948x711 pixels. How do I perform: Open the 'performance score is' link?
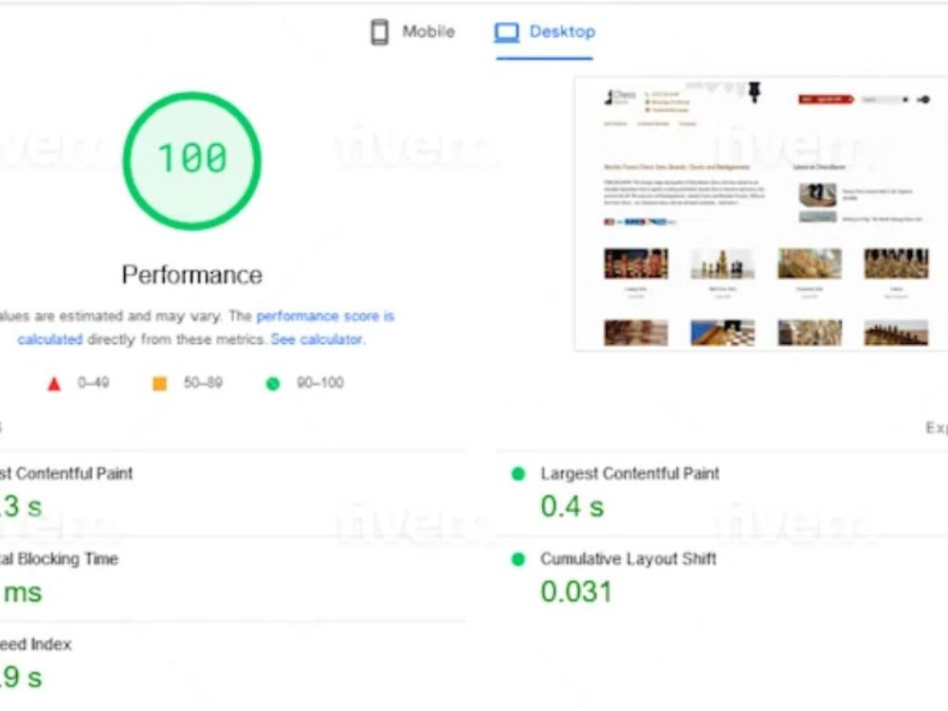(x=325, y=317)
